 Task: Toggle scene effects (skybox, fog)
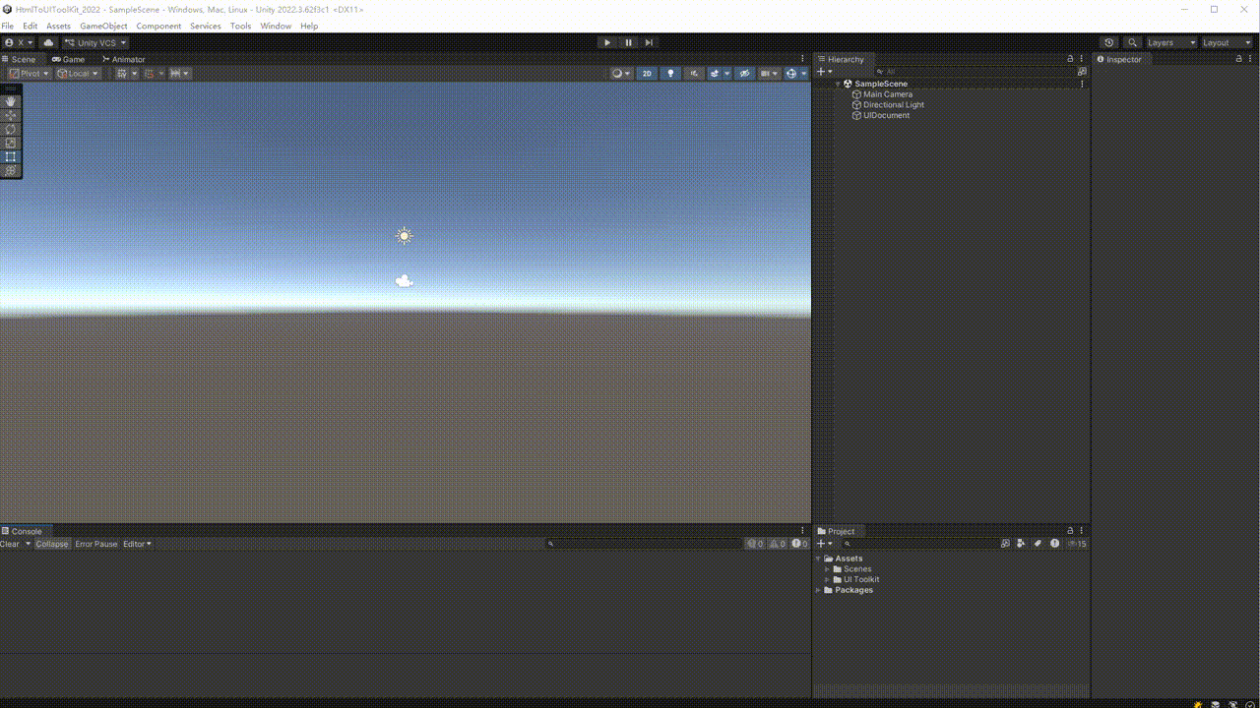715,73
